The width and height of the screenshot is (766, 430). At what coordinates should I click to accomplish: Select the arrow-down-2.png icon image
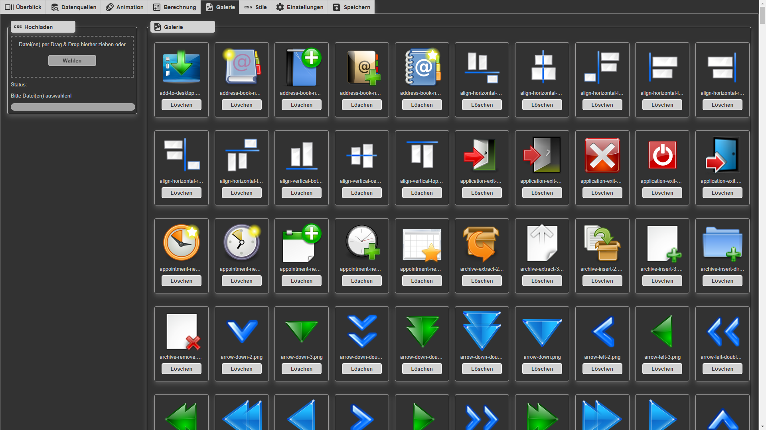coord(241,331)
